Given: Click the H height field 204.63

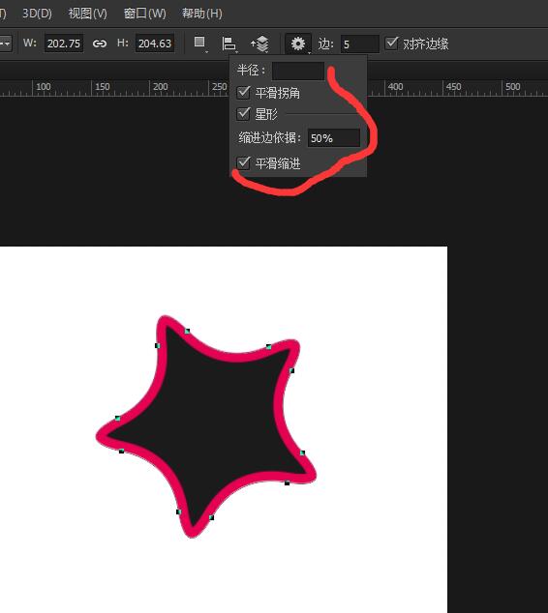Looking at the screenshot, I should [155, 44].
